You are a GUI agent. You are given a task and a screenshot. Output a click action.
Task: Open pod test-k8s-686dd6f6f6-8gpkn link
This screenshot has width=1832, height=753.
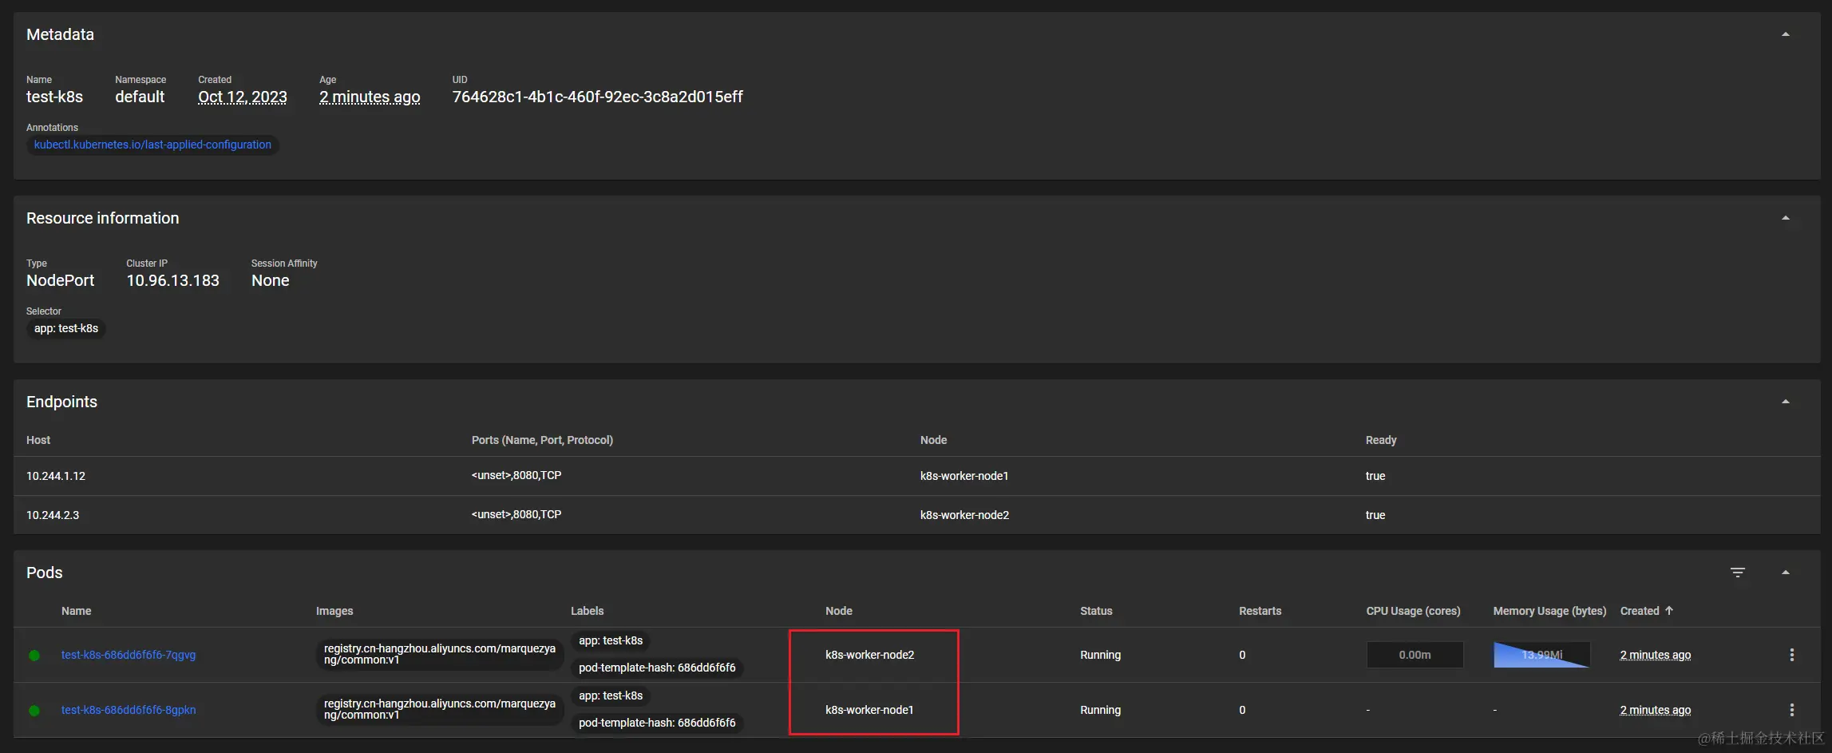click(129, 710)
